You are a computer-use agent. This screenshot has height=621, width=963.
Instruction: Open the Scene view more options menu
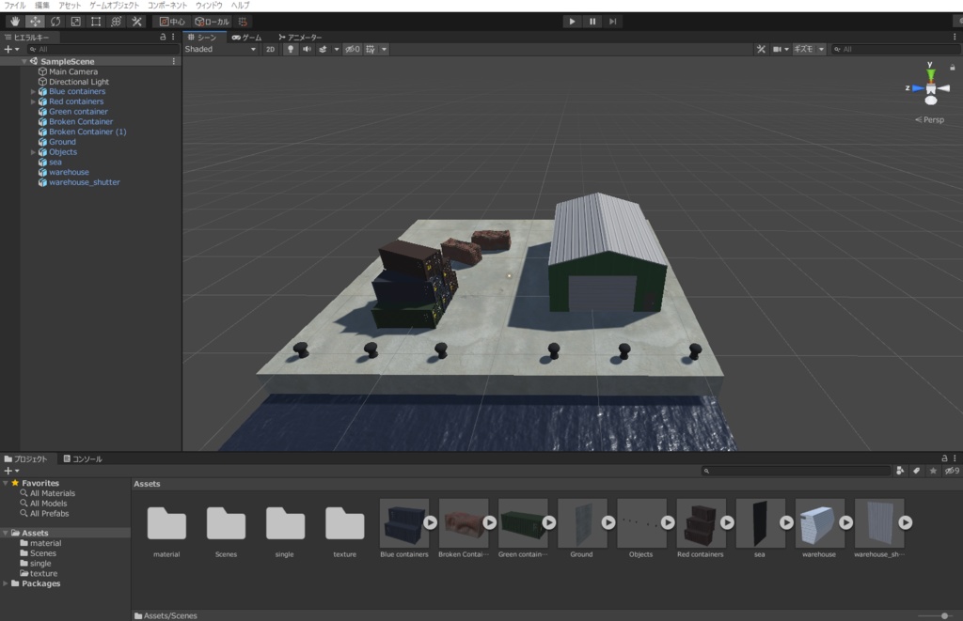tap(955, 37)
